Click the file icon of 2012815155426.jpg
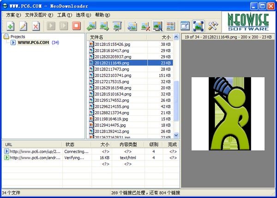Screen dimensions: 277x198 [x=91, y=44]
